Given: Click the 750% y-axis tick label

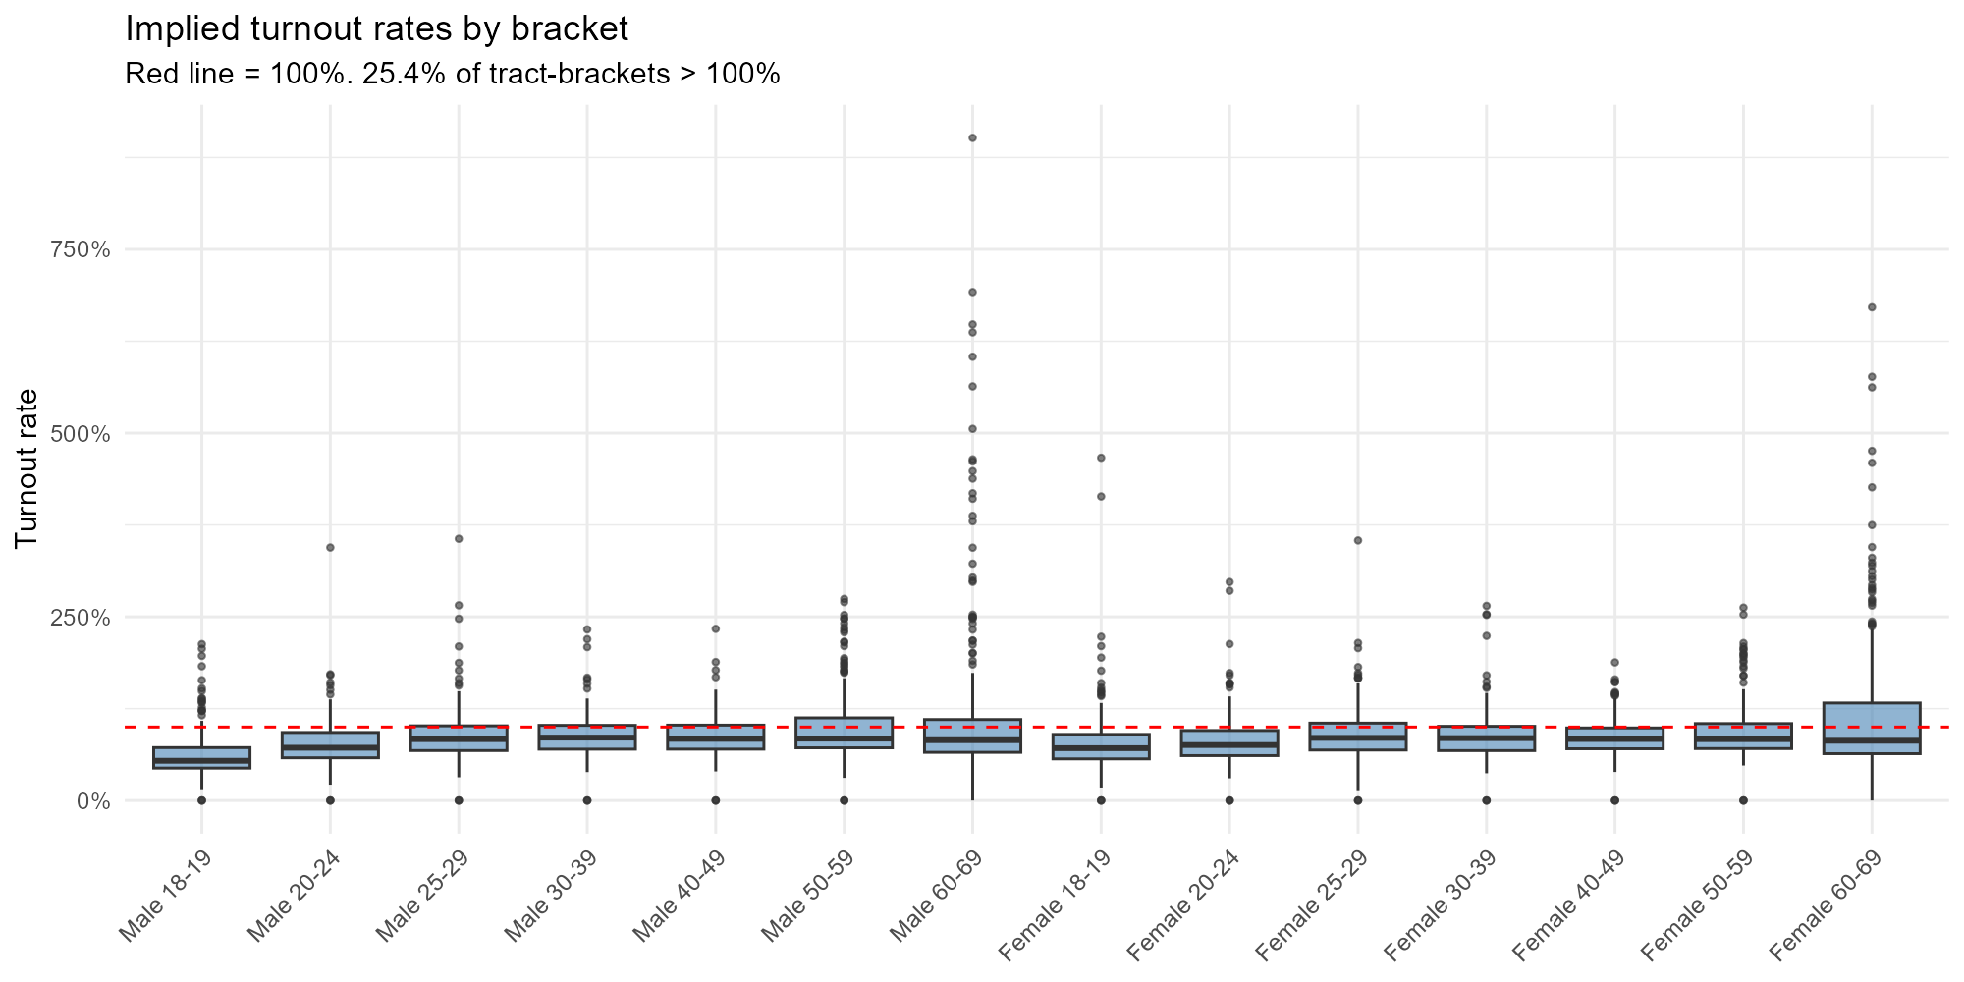Looking at the screenshot, I should (x=81, y=249).
